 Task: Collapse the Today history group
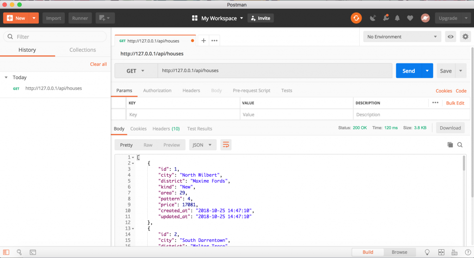[x=6, y=77]
